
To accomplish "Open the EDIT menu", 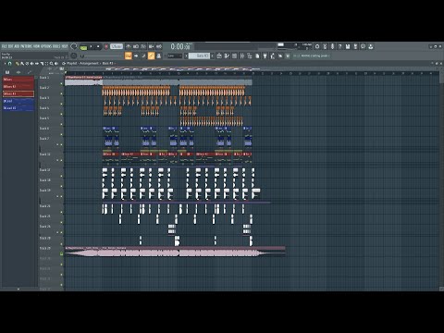I will pyautogui.click(x=10, y=46).
